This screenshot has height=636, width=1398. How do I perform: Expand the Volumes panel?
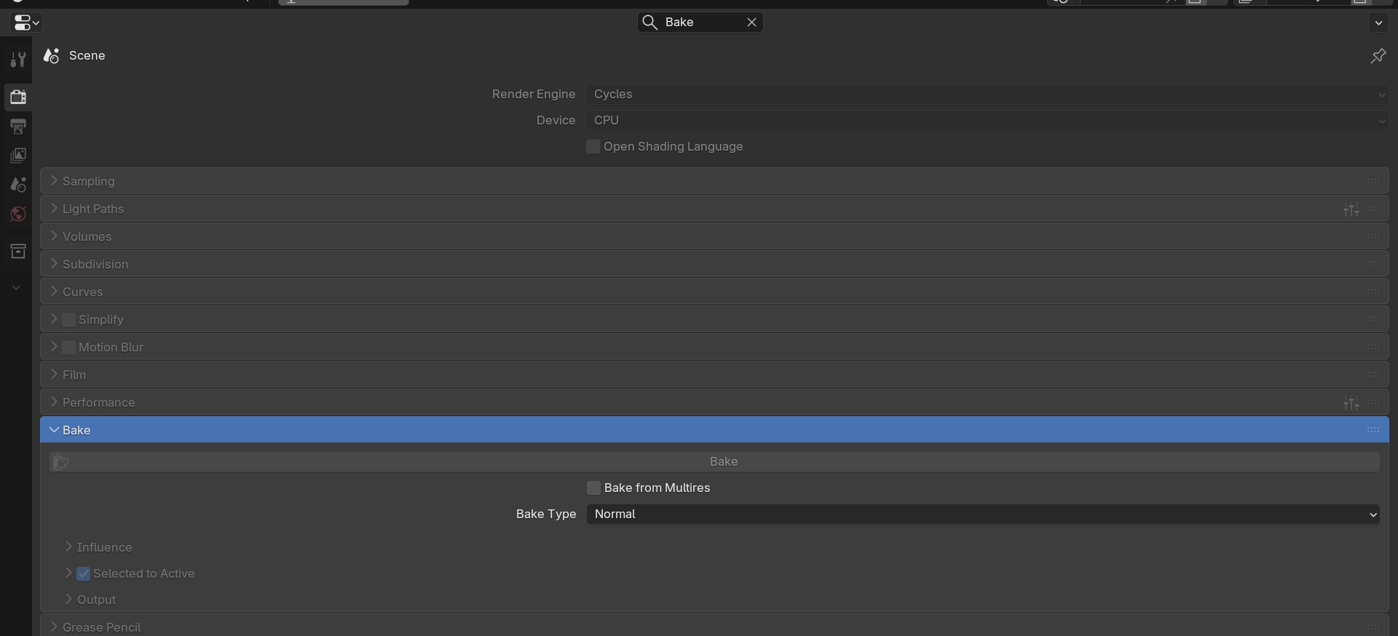tap(714, 236)
